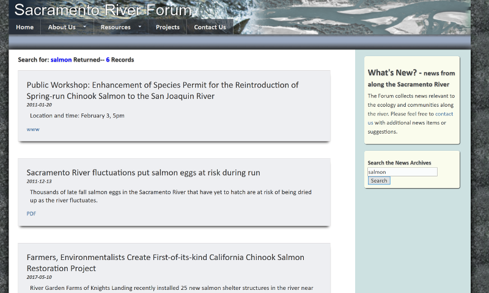
Task: Click the blue 'salmon' search term
Action: 61,60
